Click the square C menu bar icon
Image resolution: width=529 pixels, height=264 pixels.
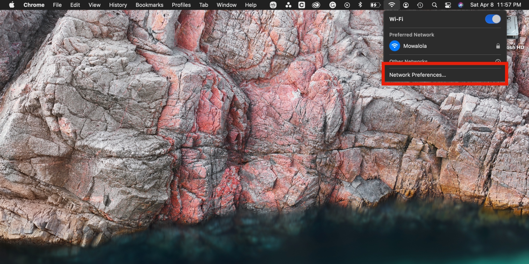point(302,5)
